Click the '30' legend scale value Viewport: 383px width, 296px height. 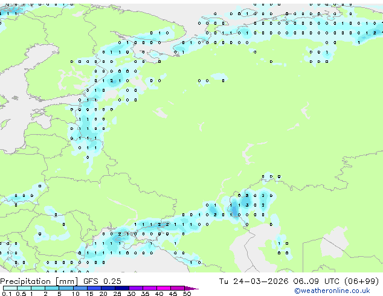[131, 294]
